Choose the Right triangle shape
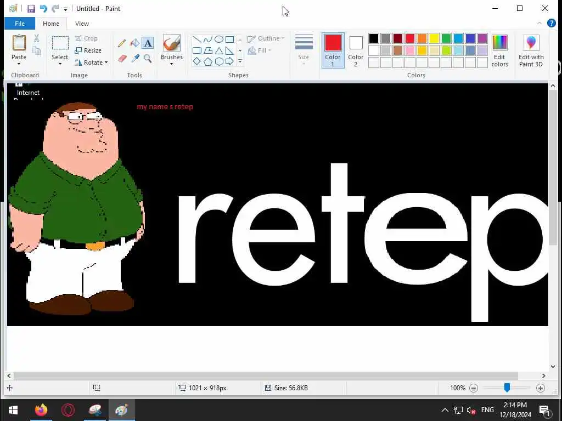The height and width of the screenshot is (421, 562). 230,50
